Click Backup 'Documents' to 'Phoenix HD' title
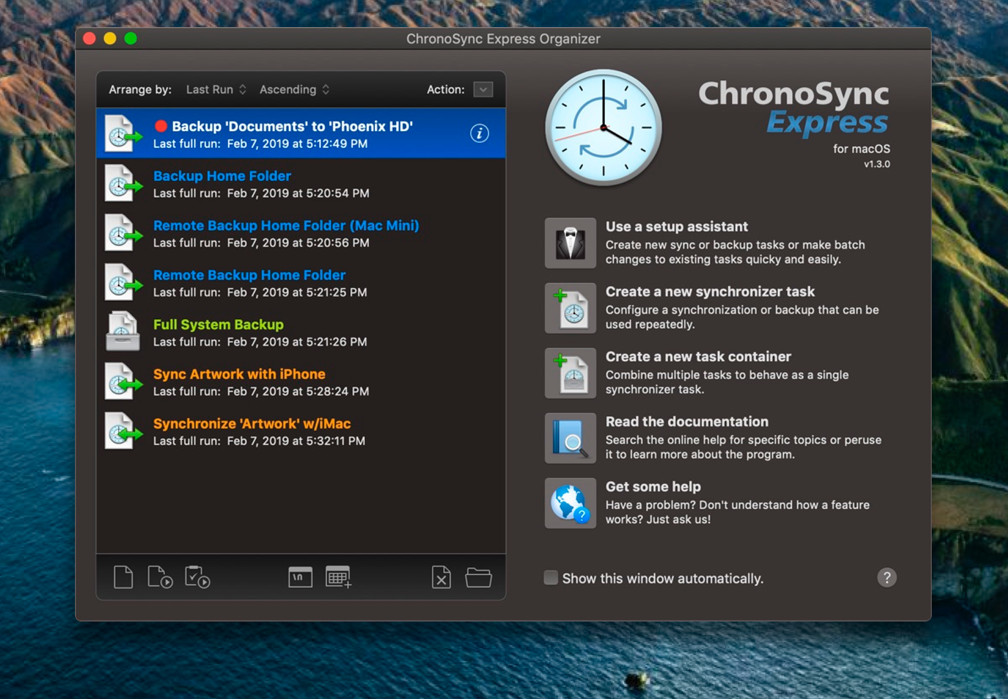This screenshot has height=699, width=1008. (292, 126)
